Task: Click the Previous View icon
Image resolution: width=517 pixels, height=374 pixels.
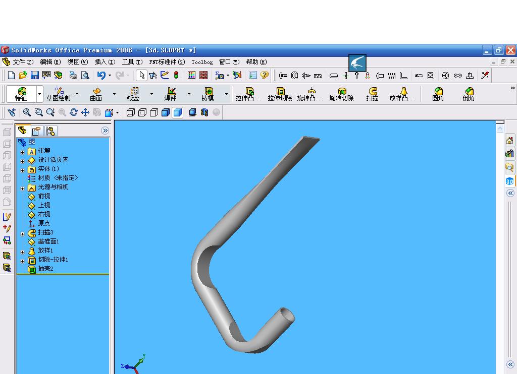Action: pyautogui.click(x=12, y=112)
